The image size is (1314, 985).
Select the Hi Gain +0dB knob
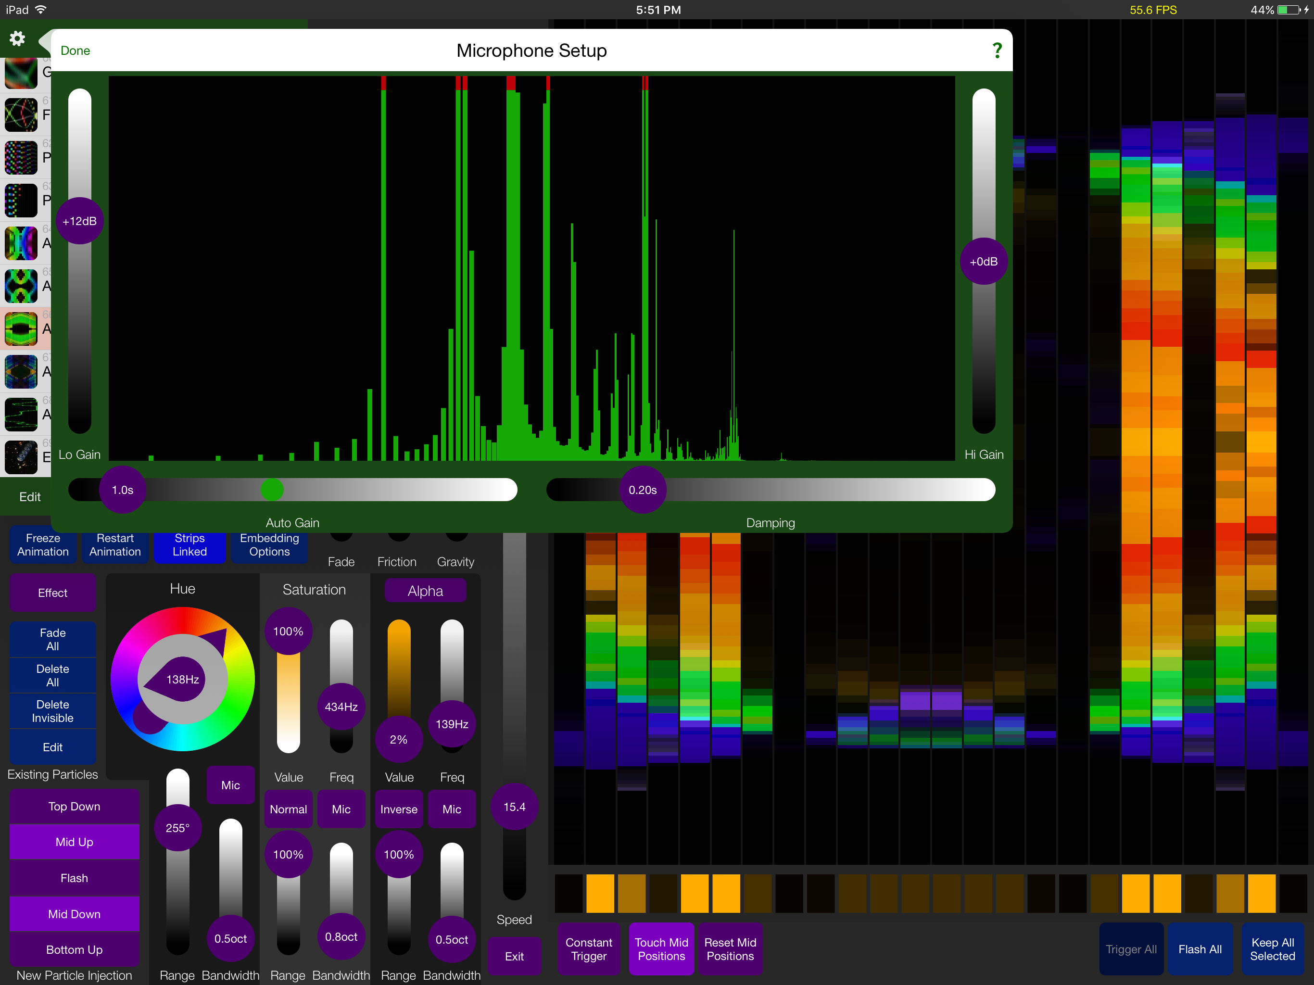[984, 261]
